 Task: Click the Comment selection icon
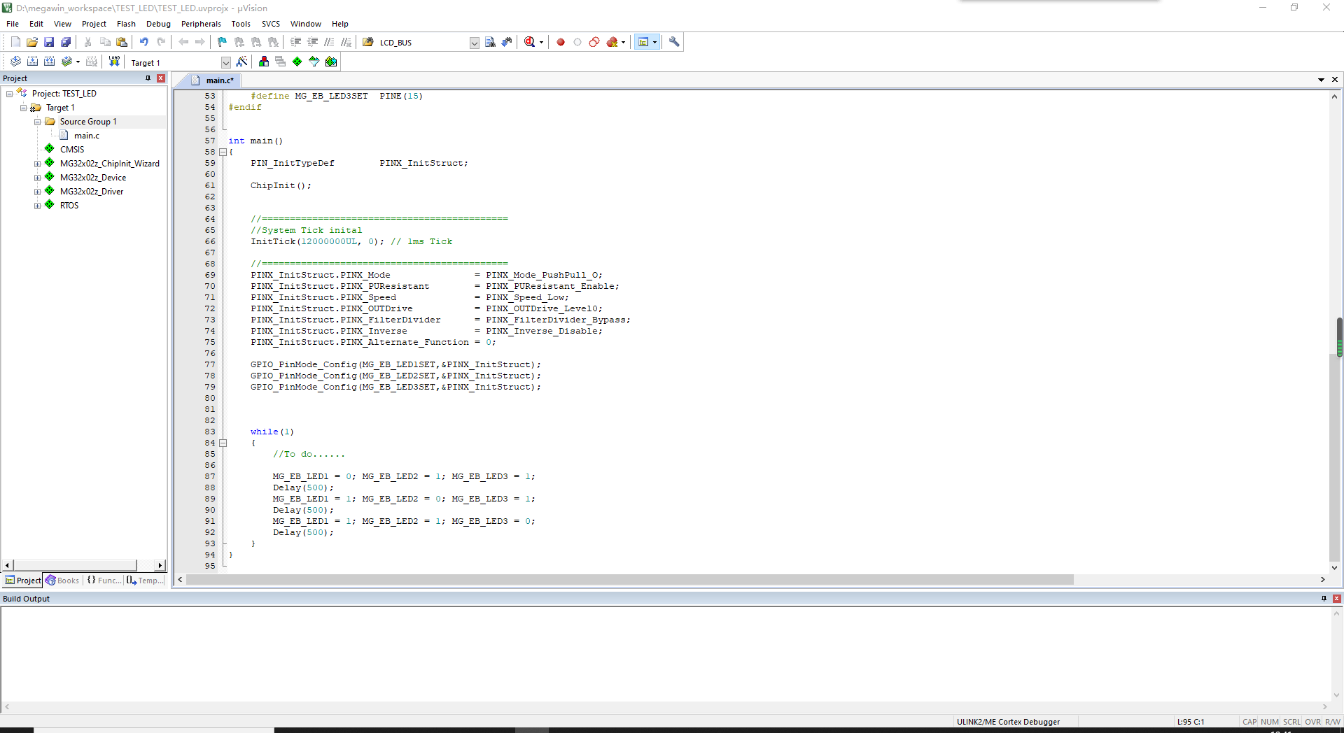point(330,42)
